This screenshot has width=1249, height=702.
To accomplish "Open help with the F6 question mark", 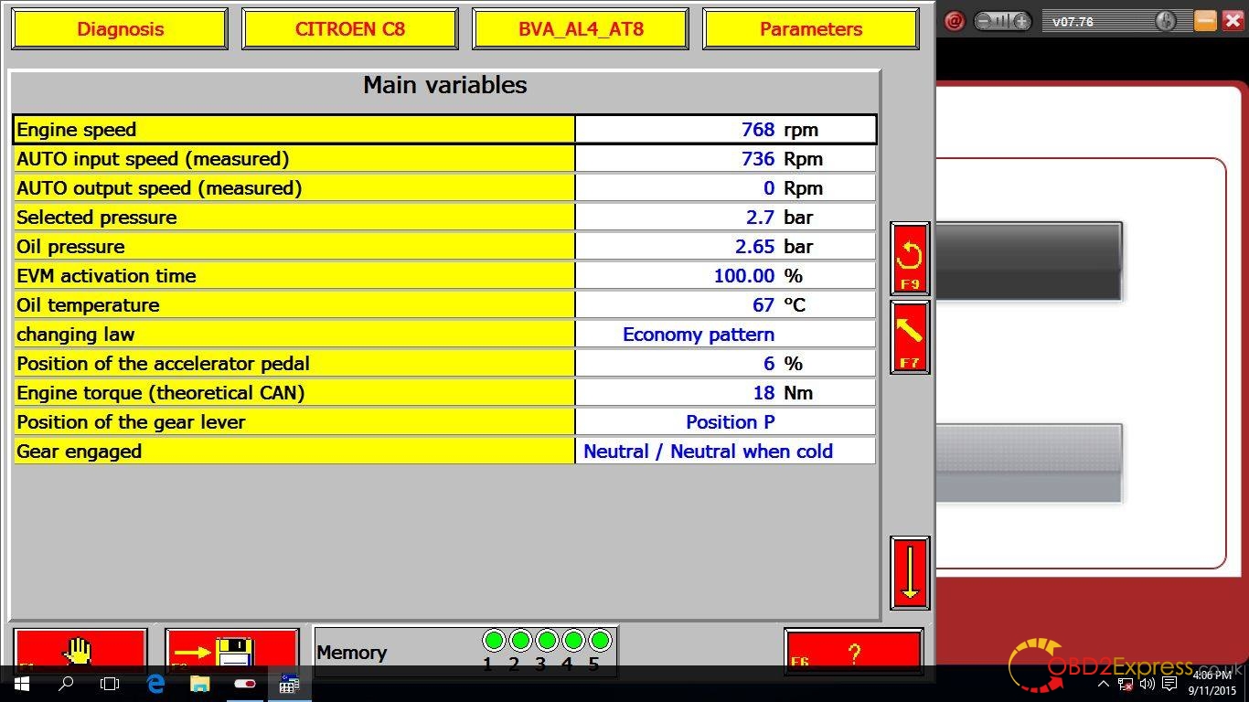I will [x=853, y=650].
